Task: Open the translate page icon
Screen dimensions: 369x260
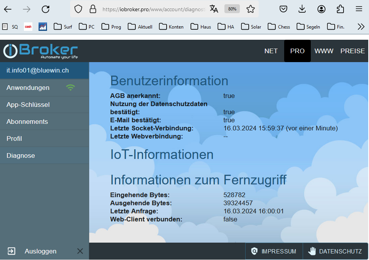Action: [x=214, y=9]
